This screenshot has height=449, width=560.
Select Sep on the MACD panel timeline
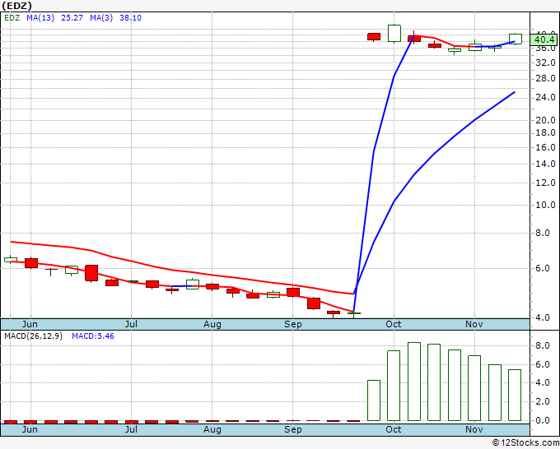(293, 429)
